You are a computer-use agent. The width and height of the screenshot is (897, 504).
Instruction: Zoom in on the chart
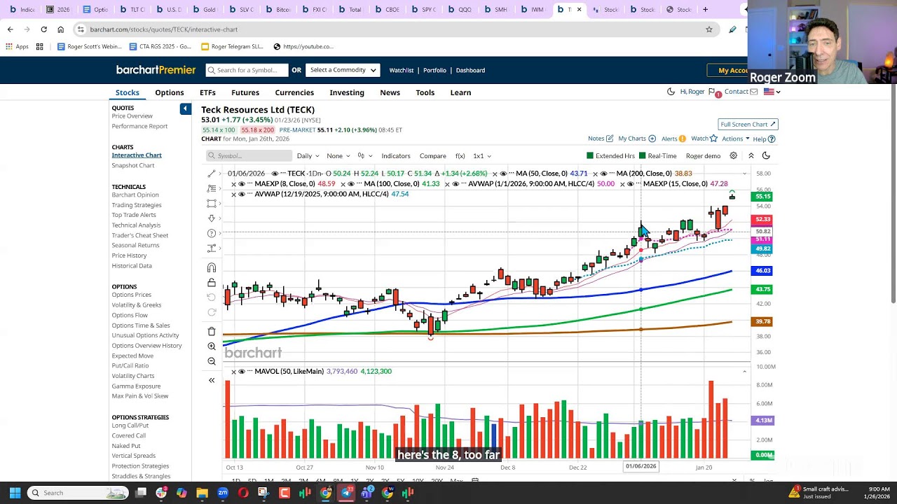[x=212, y=346]
